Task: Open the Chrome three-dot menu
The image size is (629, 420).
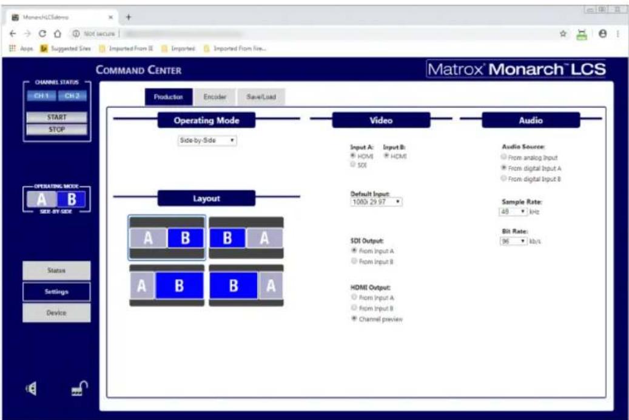Action: pos(617,34)
